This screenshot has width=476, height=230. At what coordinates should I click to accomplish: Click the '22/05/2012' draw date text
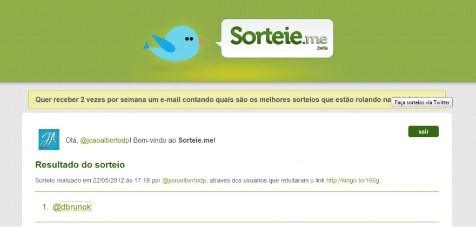point(108,180)
